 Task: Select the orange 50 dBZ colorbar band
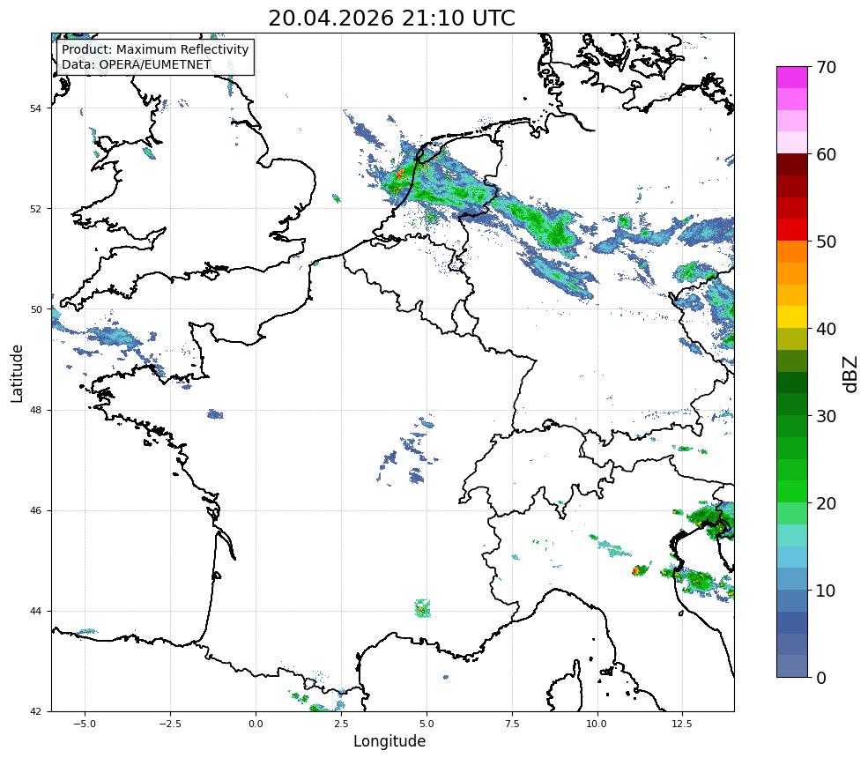[x=791, y=251]
